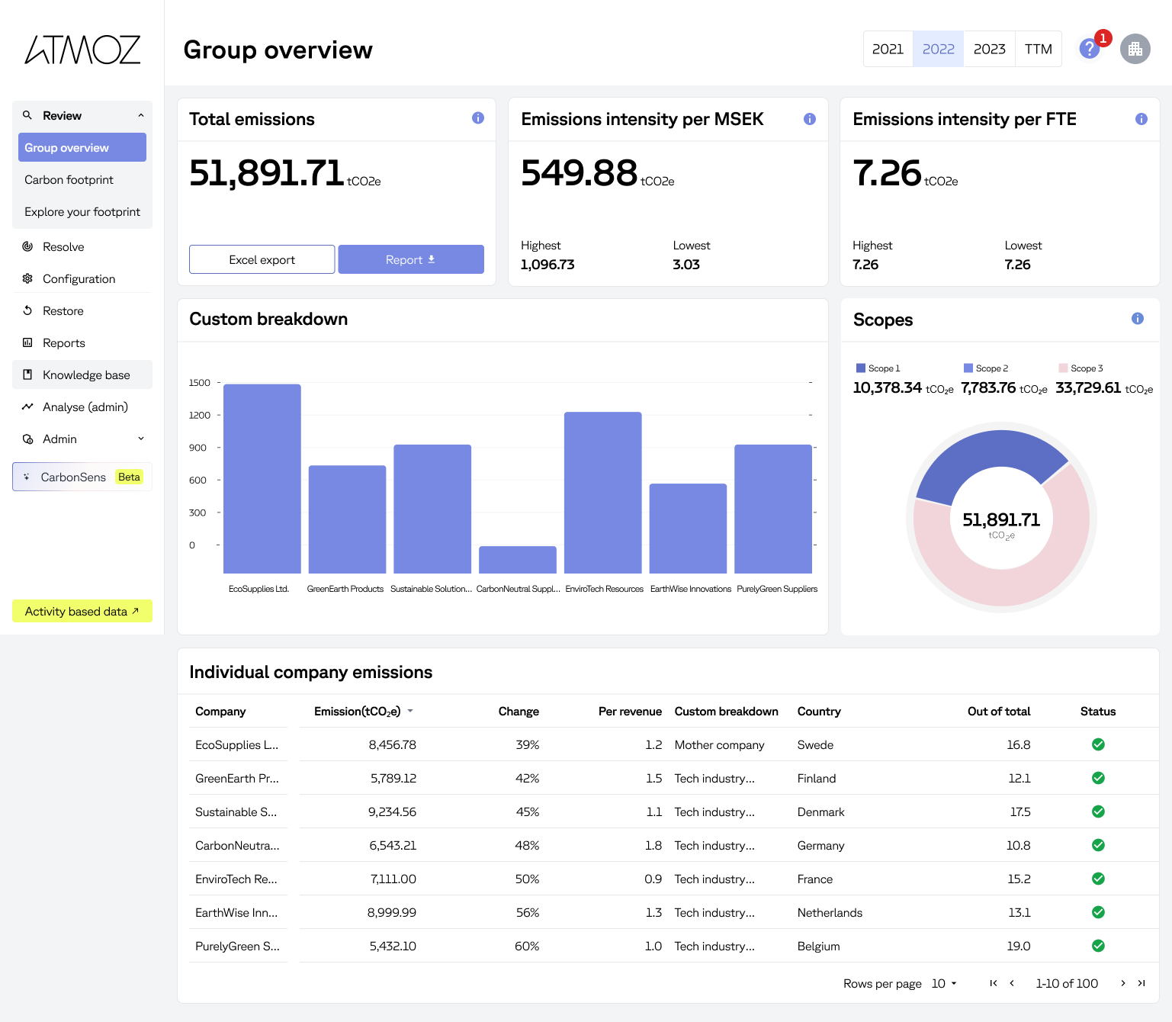The height and width of the screenshot is (1022, 1172).
Task: Toggle the Scope 3 legend entry
Action: coord(1080,368)
